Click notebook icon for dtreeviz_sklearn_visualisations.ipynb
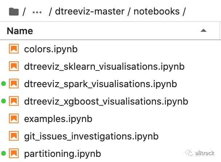Viewport: 221px width, 162px height. [x=14, y=66]
